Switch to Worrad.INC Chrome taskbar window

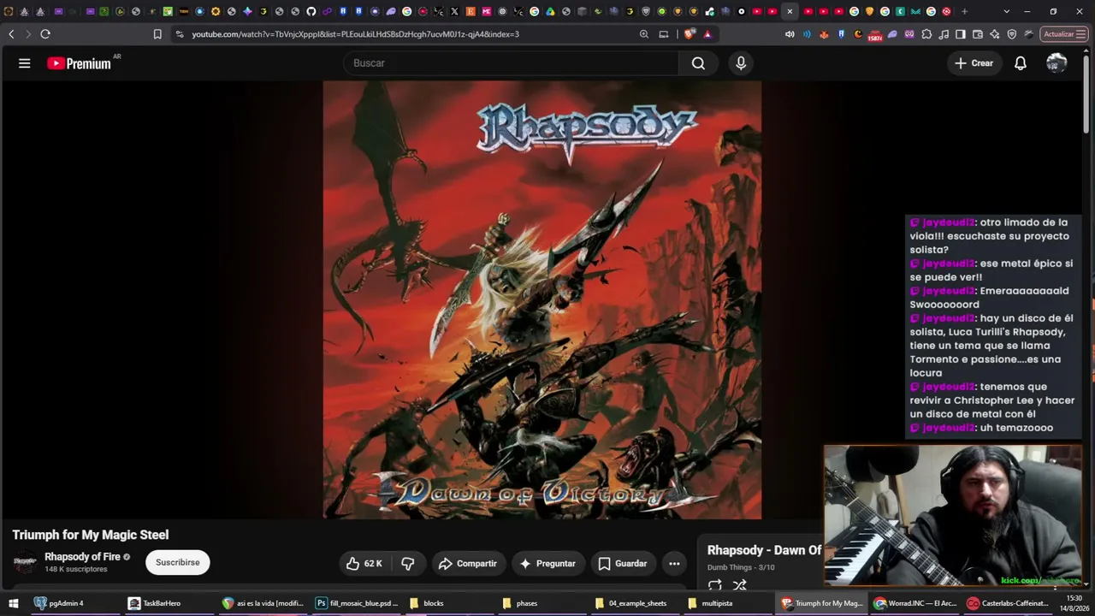click(914, 603)
